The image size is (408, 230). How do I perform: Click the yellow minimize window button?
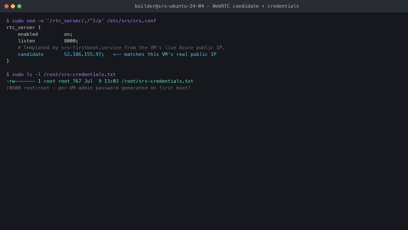coord(13,6)
